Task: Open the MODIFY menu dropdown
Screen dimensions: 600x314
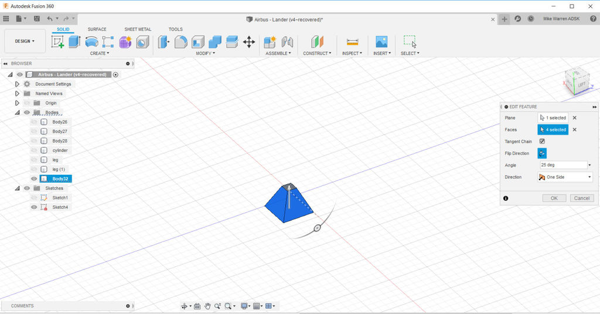Action: (206, 53)
